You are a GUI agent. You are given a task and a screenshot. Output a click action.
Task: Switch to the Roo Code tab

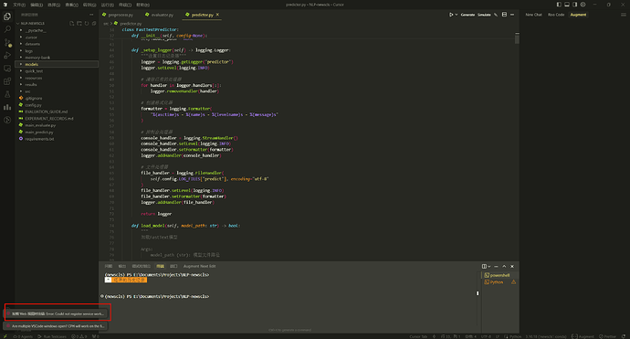point(556,15)
